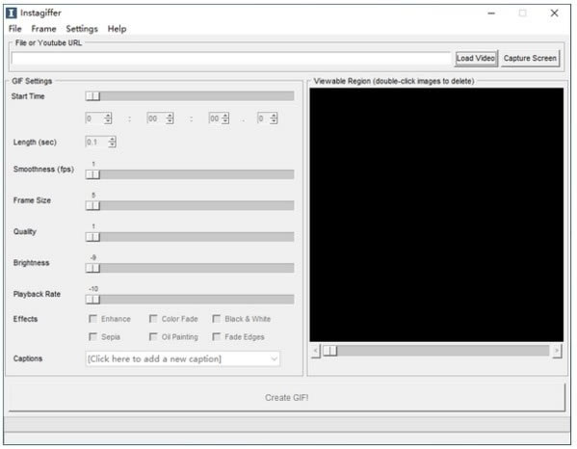Viewport: 577px width, 449px height.
Task: Open the File menu
Action: [x=15, y=29]
